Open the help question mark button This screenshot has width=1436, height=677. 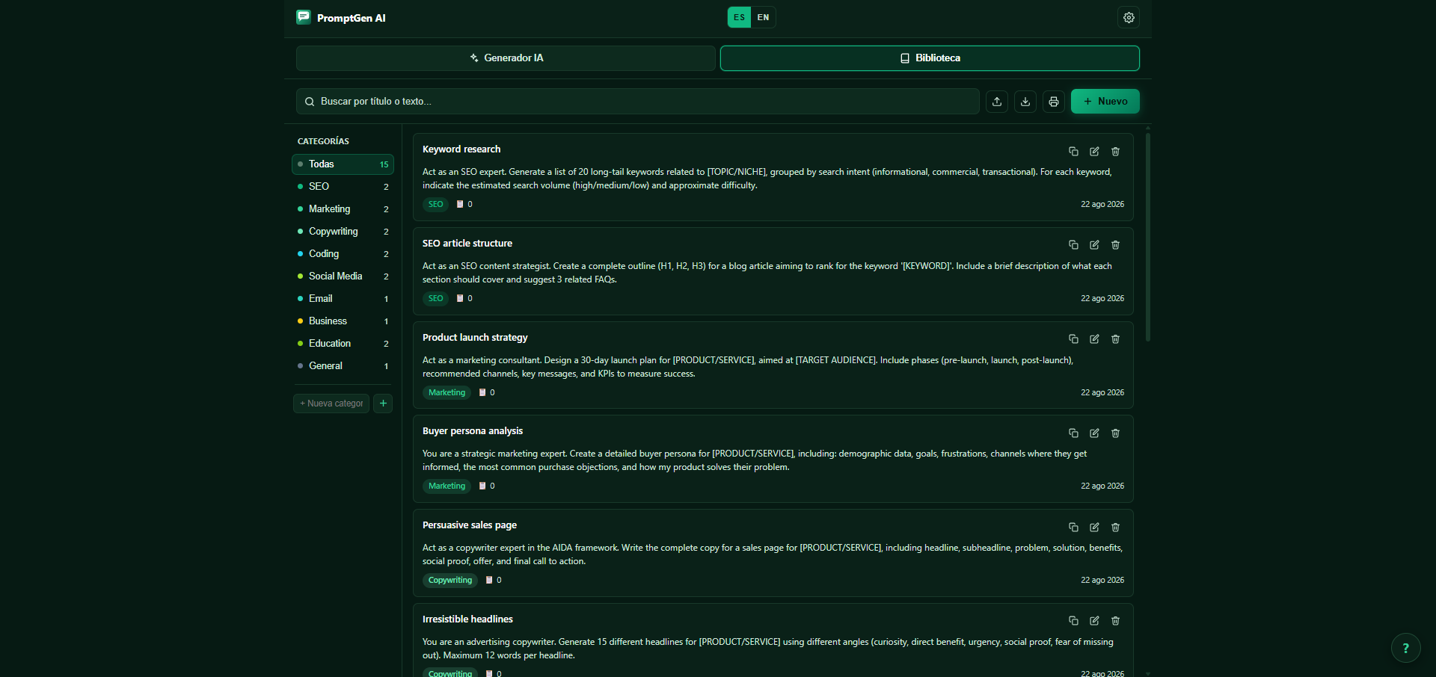click(x=1405, y=648)
